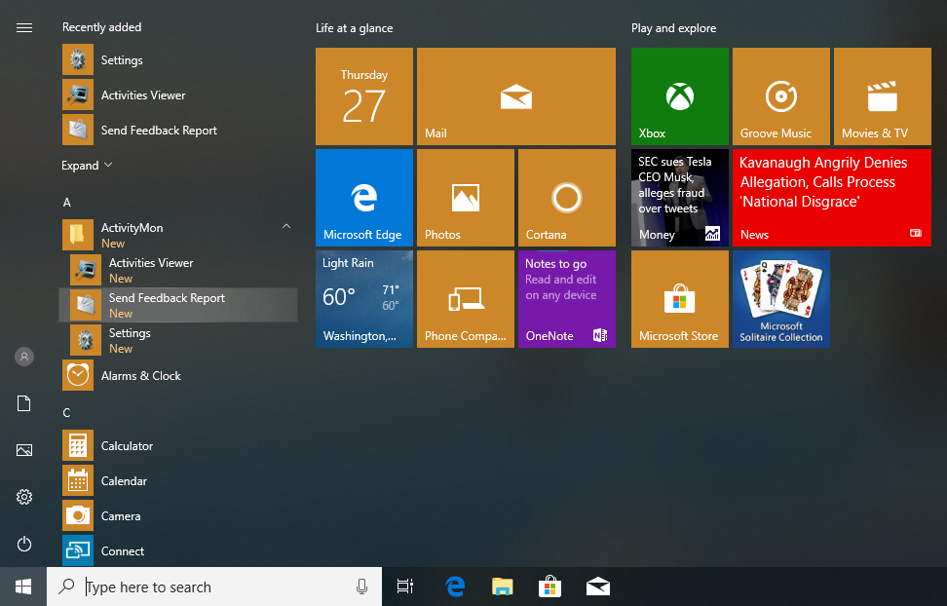Open the hamburger menu at top left

[24, 28]
